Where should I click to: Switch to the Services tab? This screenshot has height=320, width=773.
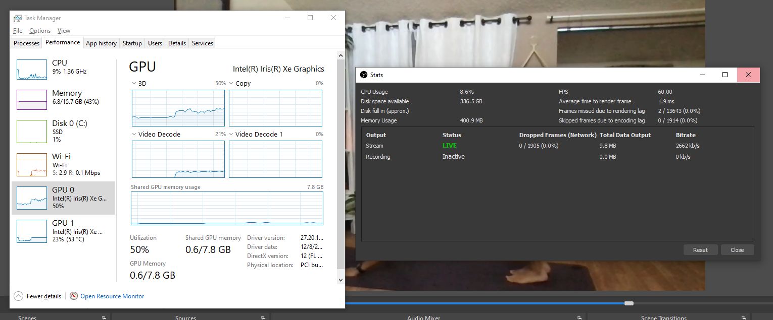pos(203,43)
